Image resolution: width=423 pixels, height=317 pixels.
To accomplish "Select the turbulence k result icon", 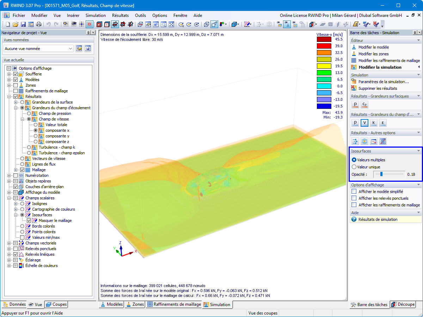I will (x=374, y=123).
